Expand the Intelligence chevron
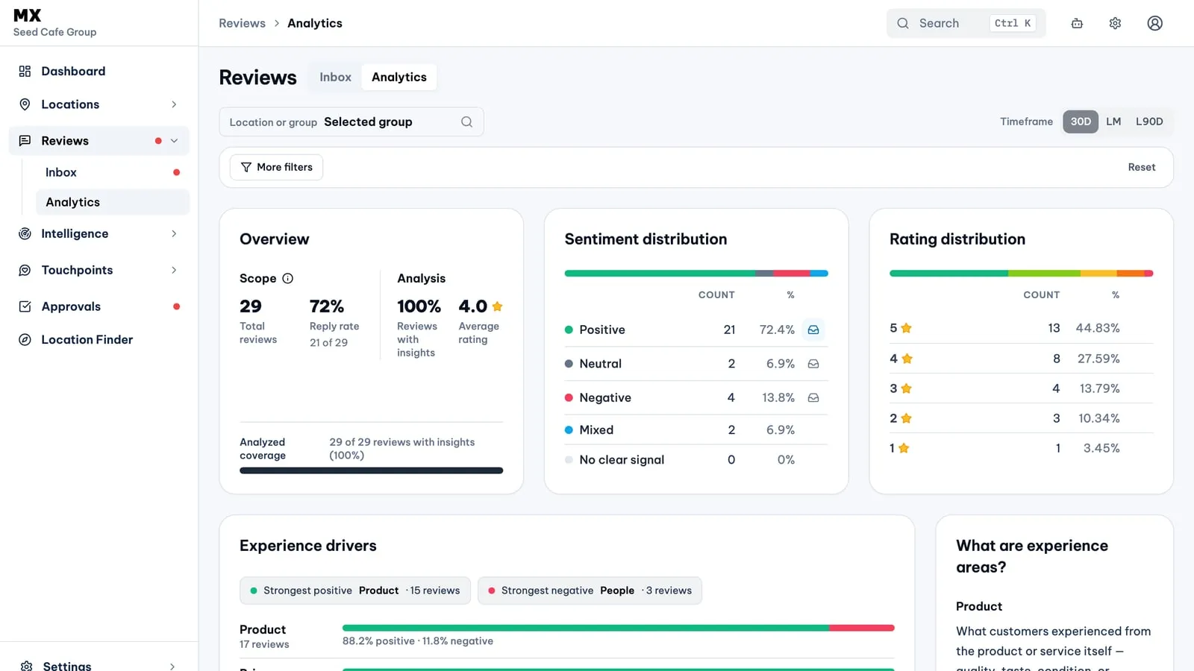The height and width of the screenshot is (671, 1194). (x=174, y=234)
